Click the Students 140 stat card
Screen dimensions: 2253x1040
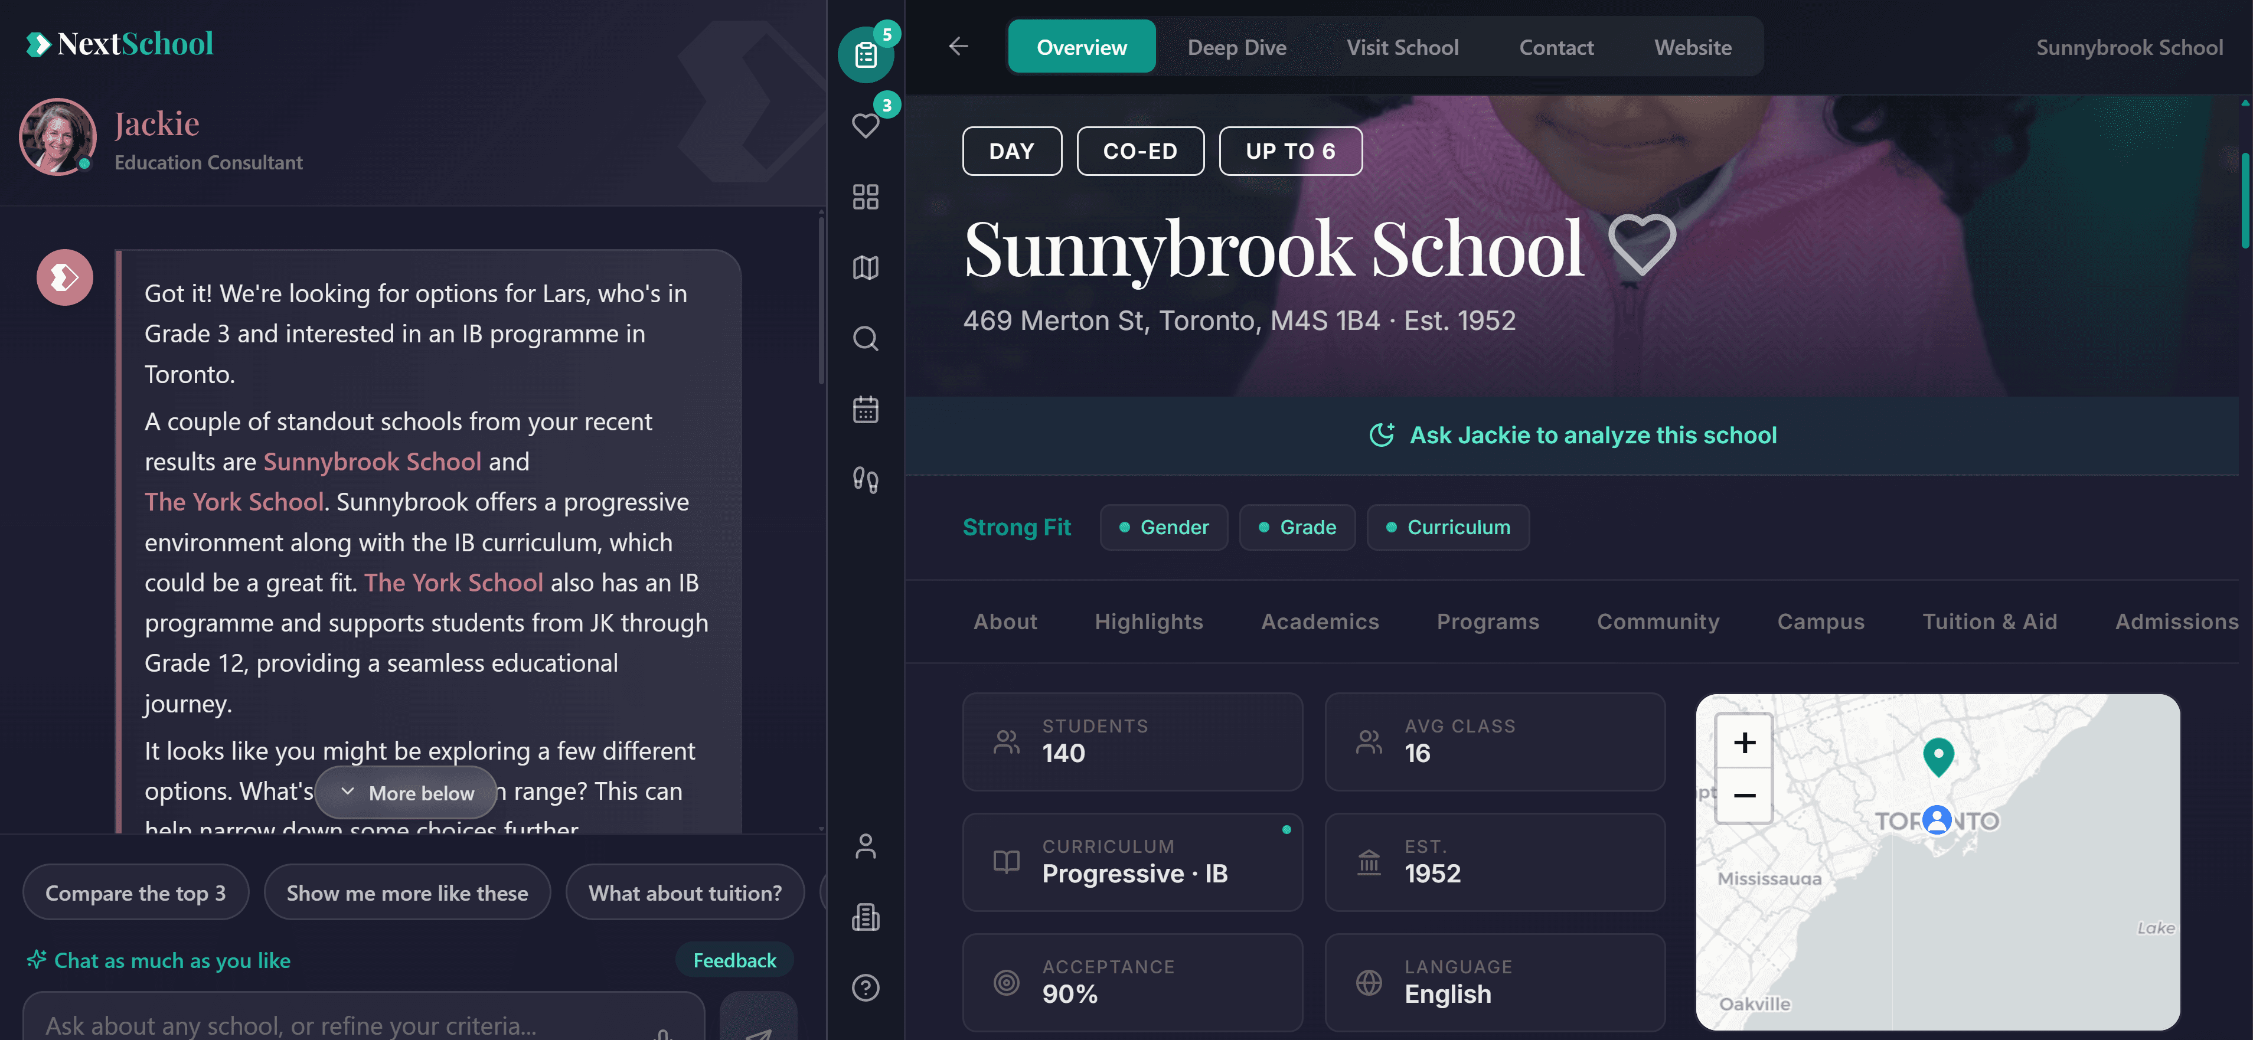[x=1132, y=742]
